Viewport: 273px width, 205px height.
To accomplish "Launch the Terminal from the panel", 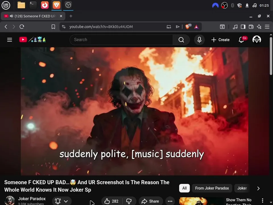I will click(x=33, y=5).
